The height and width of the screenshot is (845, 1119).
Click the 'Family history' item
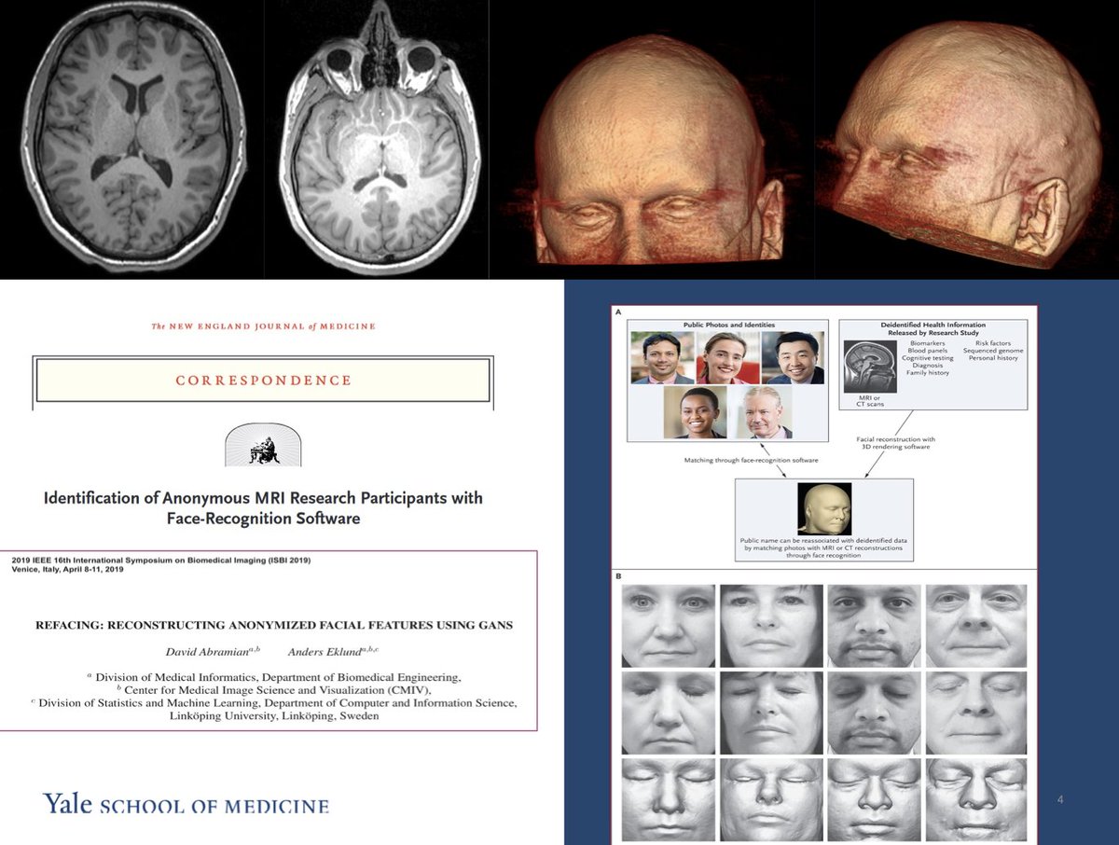928,373
